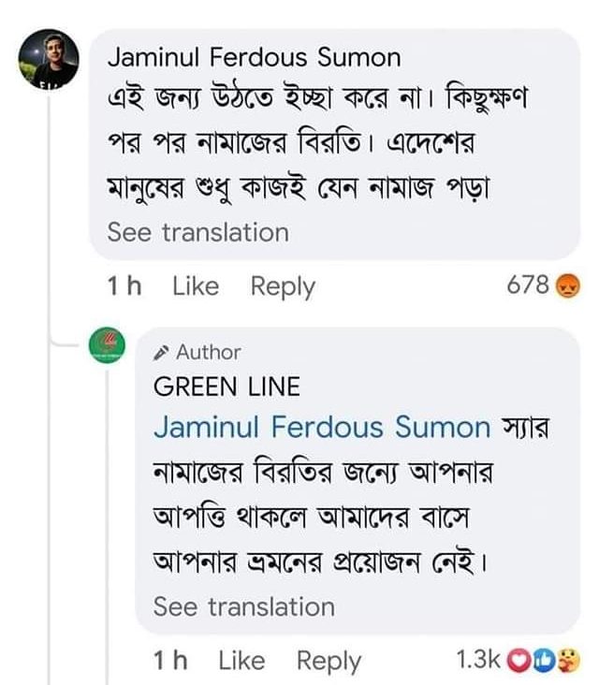The height and width of the screenshot is (685, 599).
Task: Open Jaminul Ferdous Sumon's profile picture
Action: 46,60
